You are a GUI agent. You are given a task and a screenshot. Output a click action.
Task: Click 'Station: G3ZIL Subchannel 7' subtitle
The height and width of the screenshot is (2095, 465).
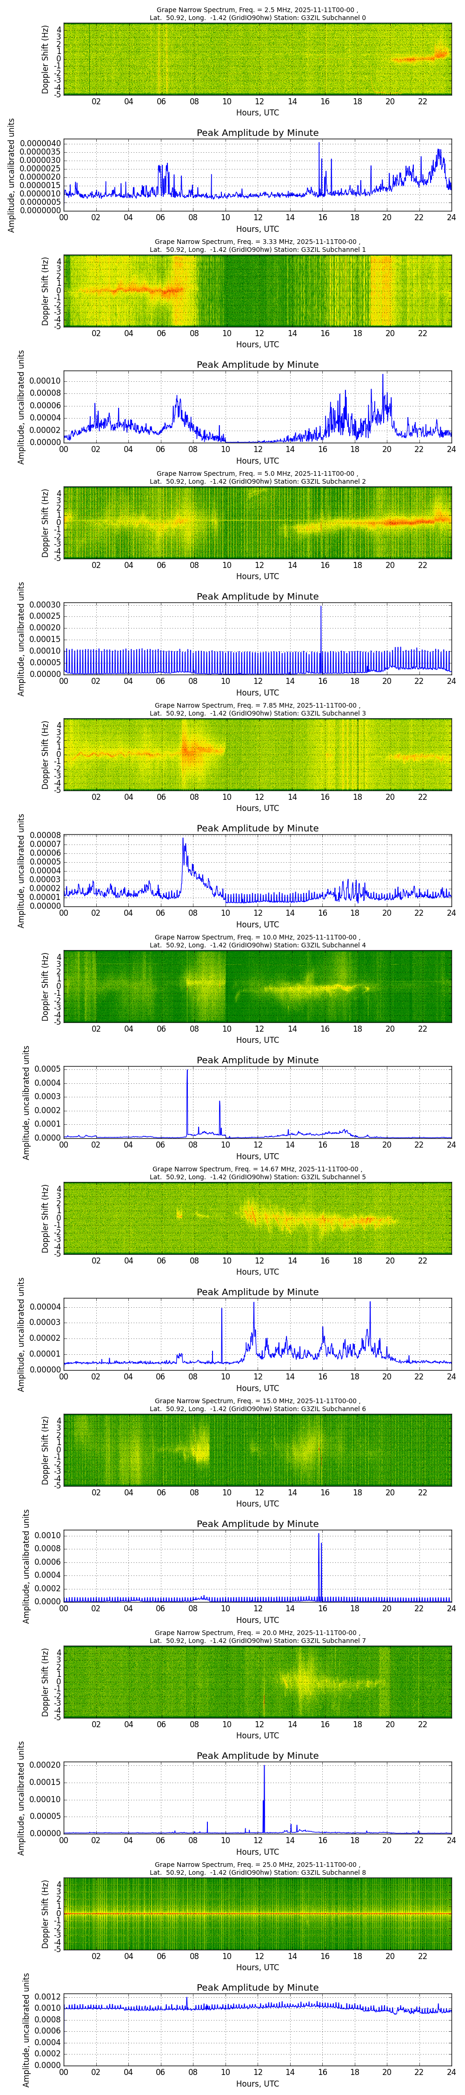[x=319, y=1640]
